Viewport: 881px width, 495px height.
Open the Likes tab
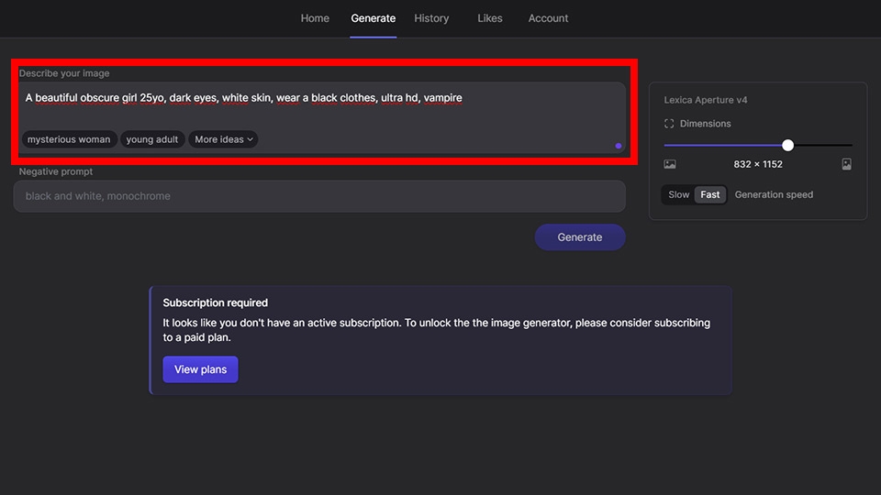tap(490, 18)
